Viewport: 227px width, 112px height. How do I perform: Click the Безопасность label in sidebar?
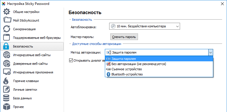click(x=23, y=46)
